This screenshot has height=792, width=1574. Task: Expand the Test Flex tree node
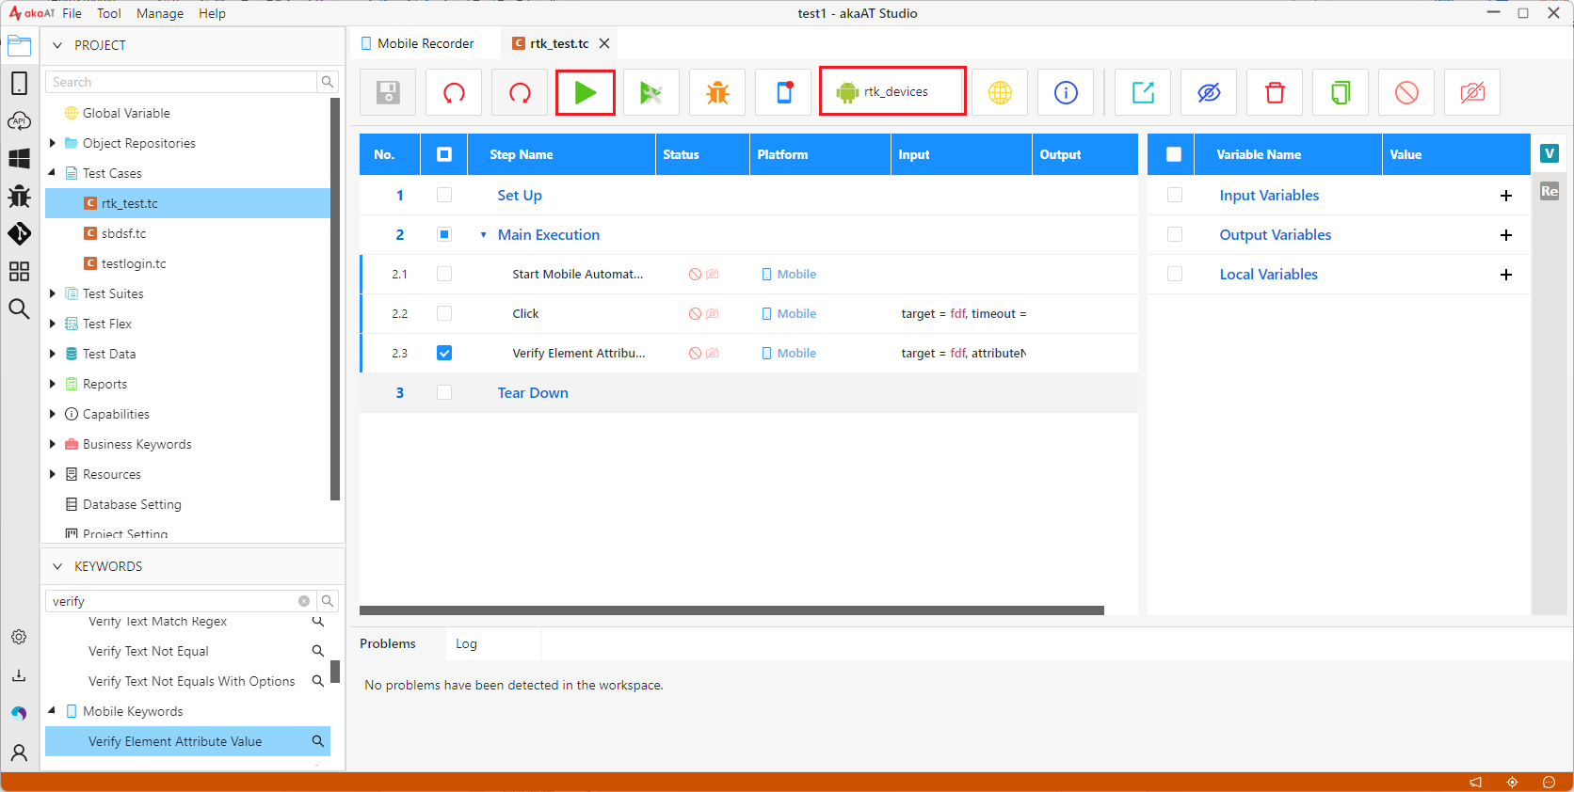click(53, 324)
